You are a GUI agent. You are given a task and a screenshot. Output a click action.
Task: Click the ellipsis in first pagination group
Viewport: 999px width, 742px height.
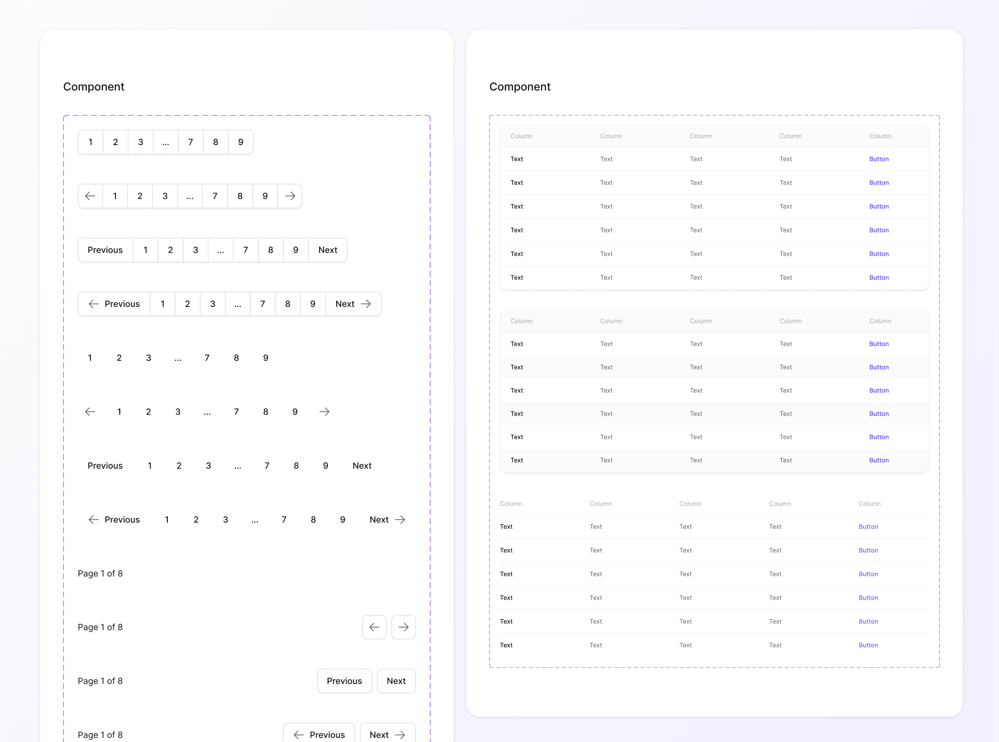coord(166,142)
